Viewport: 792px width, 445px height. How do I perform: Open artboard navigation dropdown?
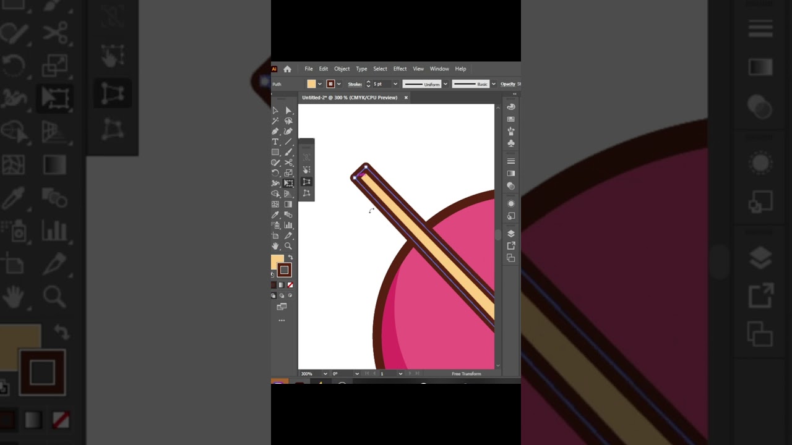(x=400, y=373)
